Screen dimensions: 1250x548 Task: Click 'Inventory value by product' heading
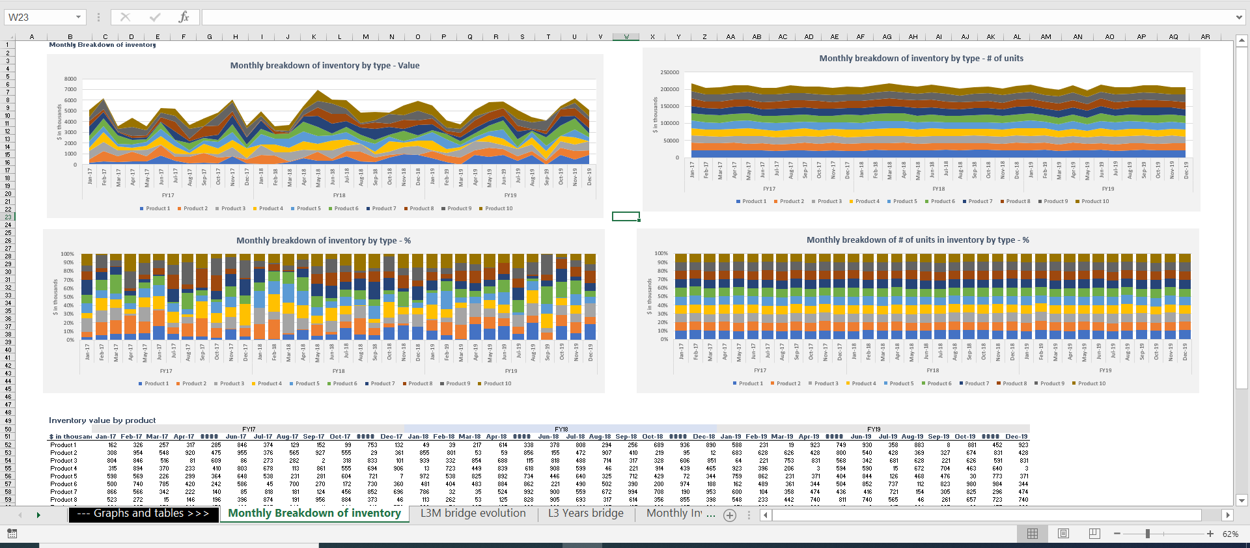pyautogui.click(x=102, y=420)
